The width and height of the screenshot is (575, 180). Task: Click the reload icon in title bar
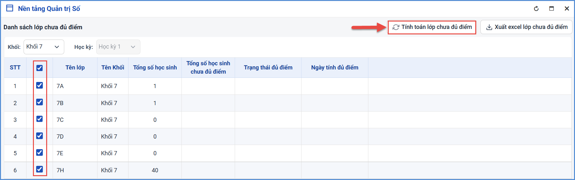pos(536,9)
